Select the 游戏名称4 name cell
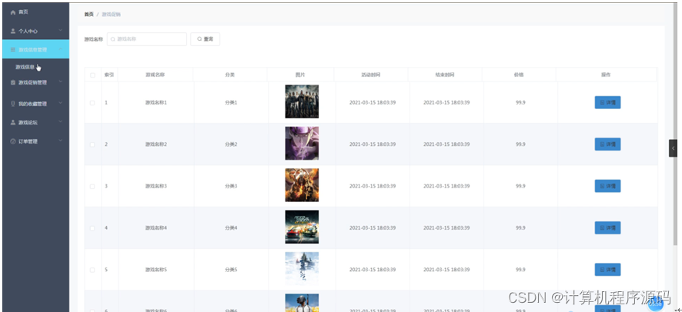This screenshot has width=682, height=312. [156, 228]
